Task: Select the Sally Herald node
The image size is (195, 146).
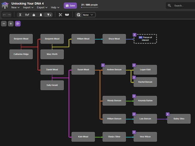Action: [x=52, y=85]
